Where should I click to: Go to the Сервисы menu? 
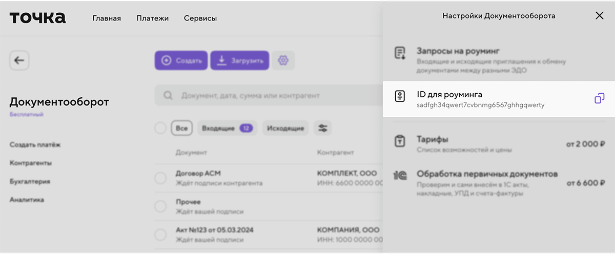click(x=200, y=18)
